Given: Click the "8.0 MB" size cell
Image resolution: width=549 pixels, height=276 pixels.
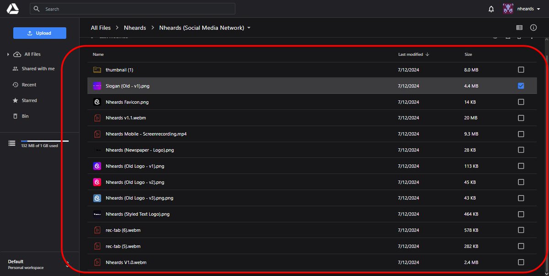Looking at the screenshot, I should coord(471,70).
